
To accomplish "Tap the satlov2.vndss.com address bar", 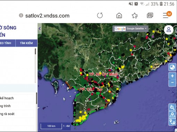I will (47, 16).
